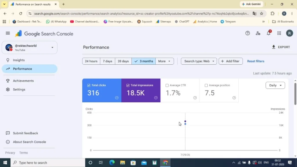Click the Google Search Console logo

[44, 34]
